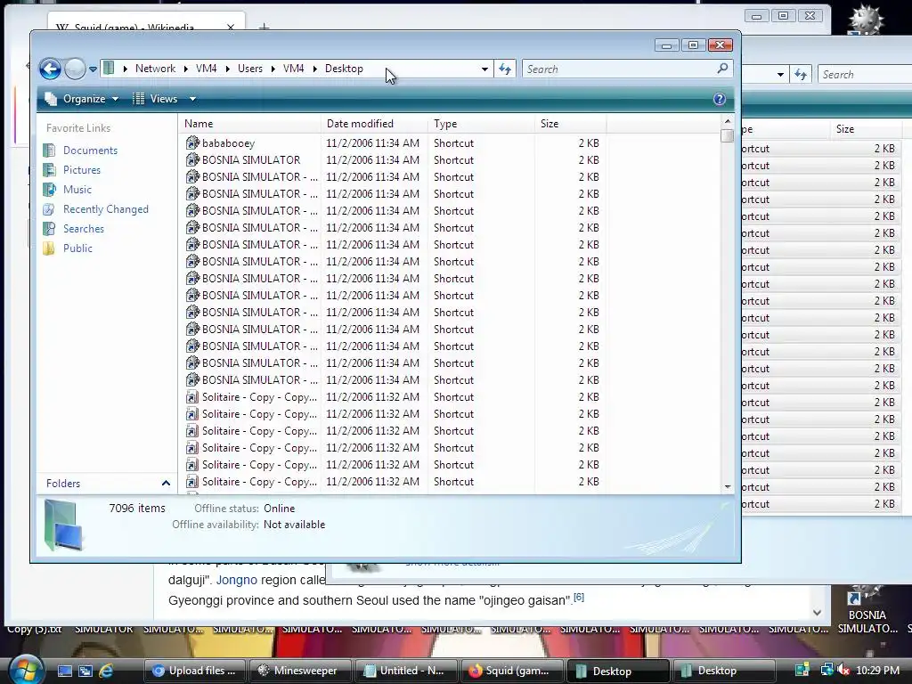This screenshot has width=912, height=684.
Task: Open Upload files taskbar button
Action: pyautogui.click(x=195, y=671)
